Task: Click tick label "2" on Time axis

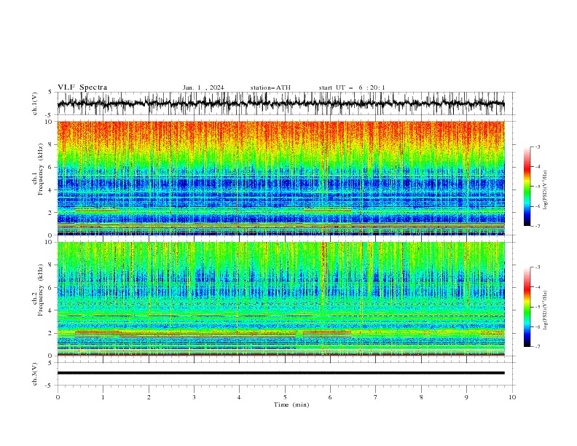Action: click(x=149, y=397)
